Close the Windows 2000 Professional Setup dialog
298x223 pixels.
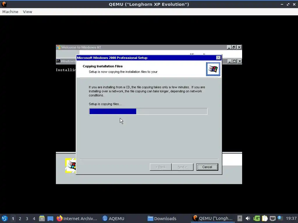coord(218,58)
